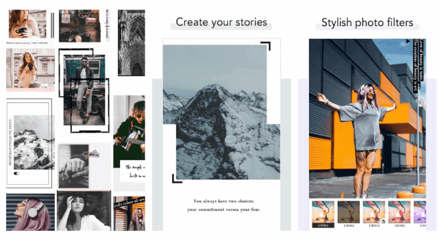Open the black-and-white gothic cathedral template

131,42
